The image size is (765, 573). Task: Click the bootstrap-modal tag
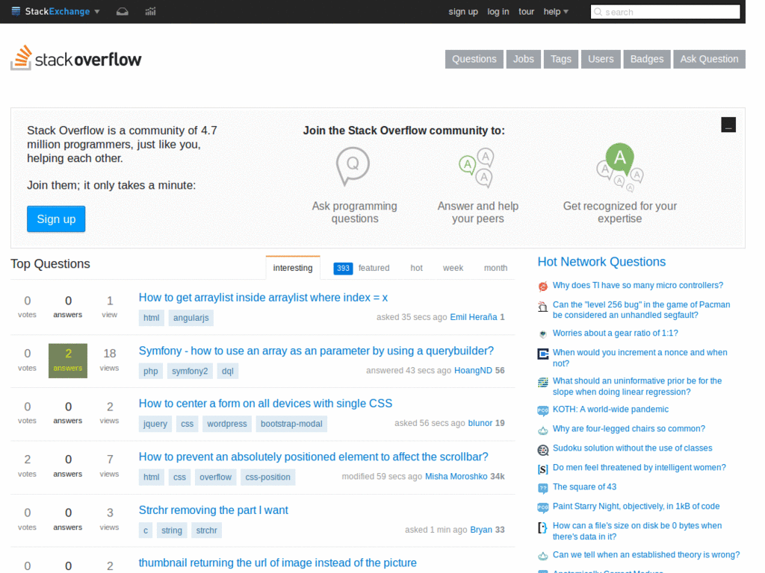291,424
